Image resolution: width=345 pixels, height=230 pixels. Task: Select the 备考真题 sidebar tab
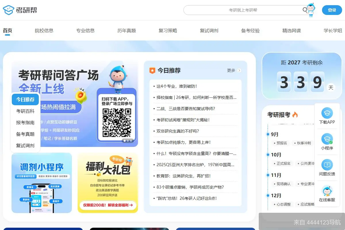point(25,134)
